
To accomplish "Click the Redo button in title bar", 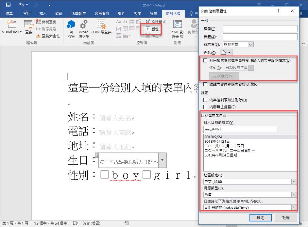I will 35,5.
